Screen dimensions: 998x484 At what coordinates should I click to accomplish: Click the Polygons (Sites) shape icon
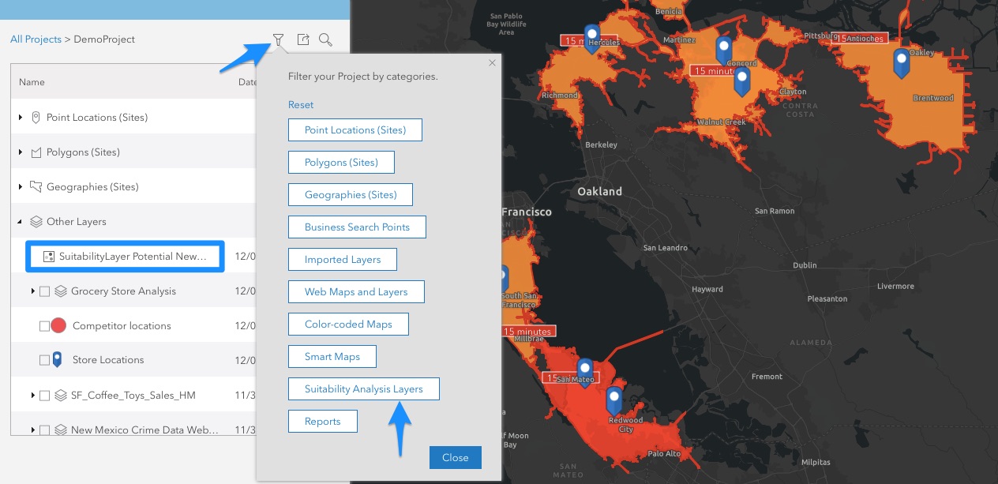[36, 152]
